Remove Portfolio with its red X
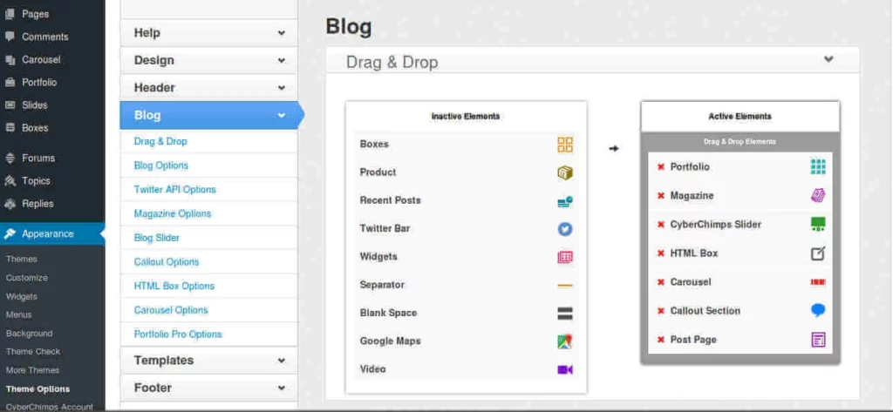The width and height of the screenshot is (893, 412). pyautogui.click(x=661, y=166)
